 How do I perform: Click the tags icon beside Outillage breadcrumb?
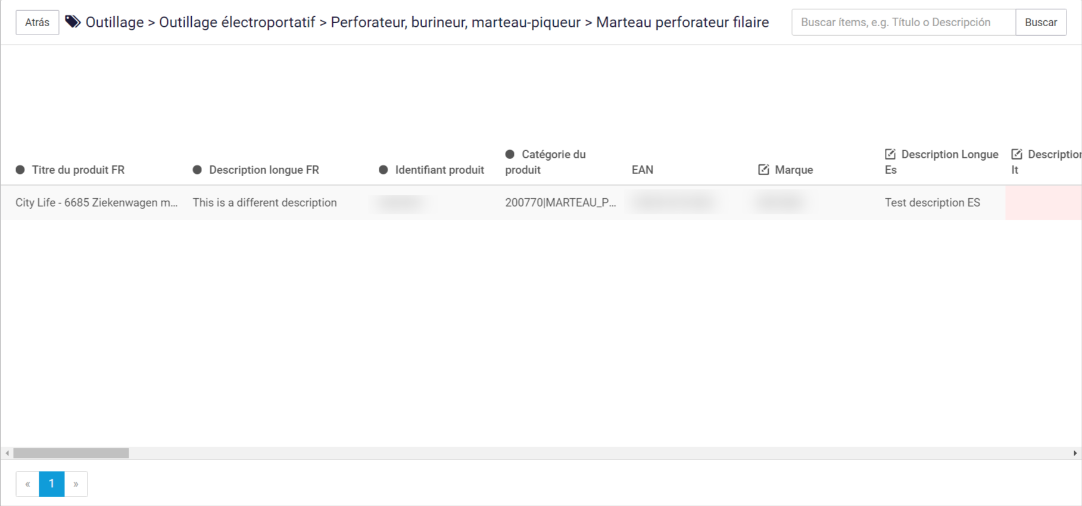pos(73,22)
